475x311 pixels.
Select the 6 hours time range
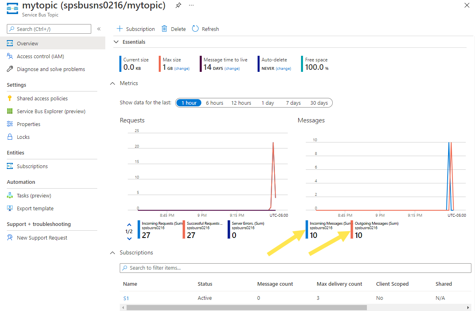point(214,103)
